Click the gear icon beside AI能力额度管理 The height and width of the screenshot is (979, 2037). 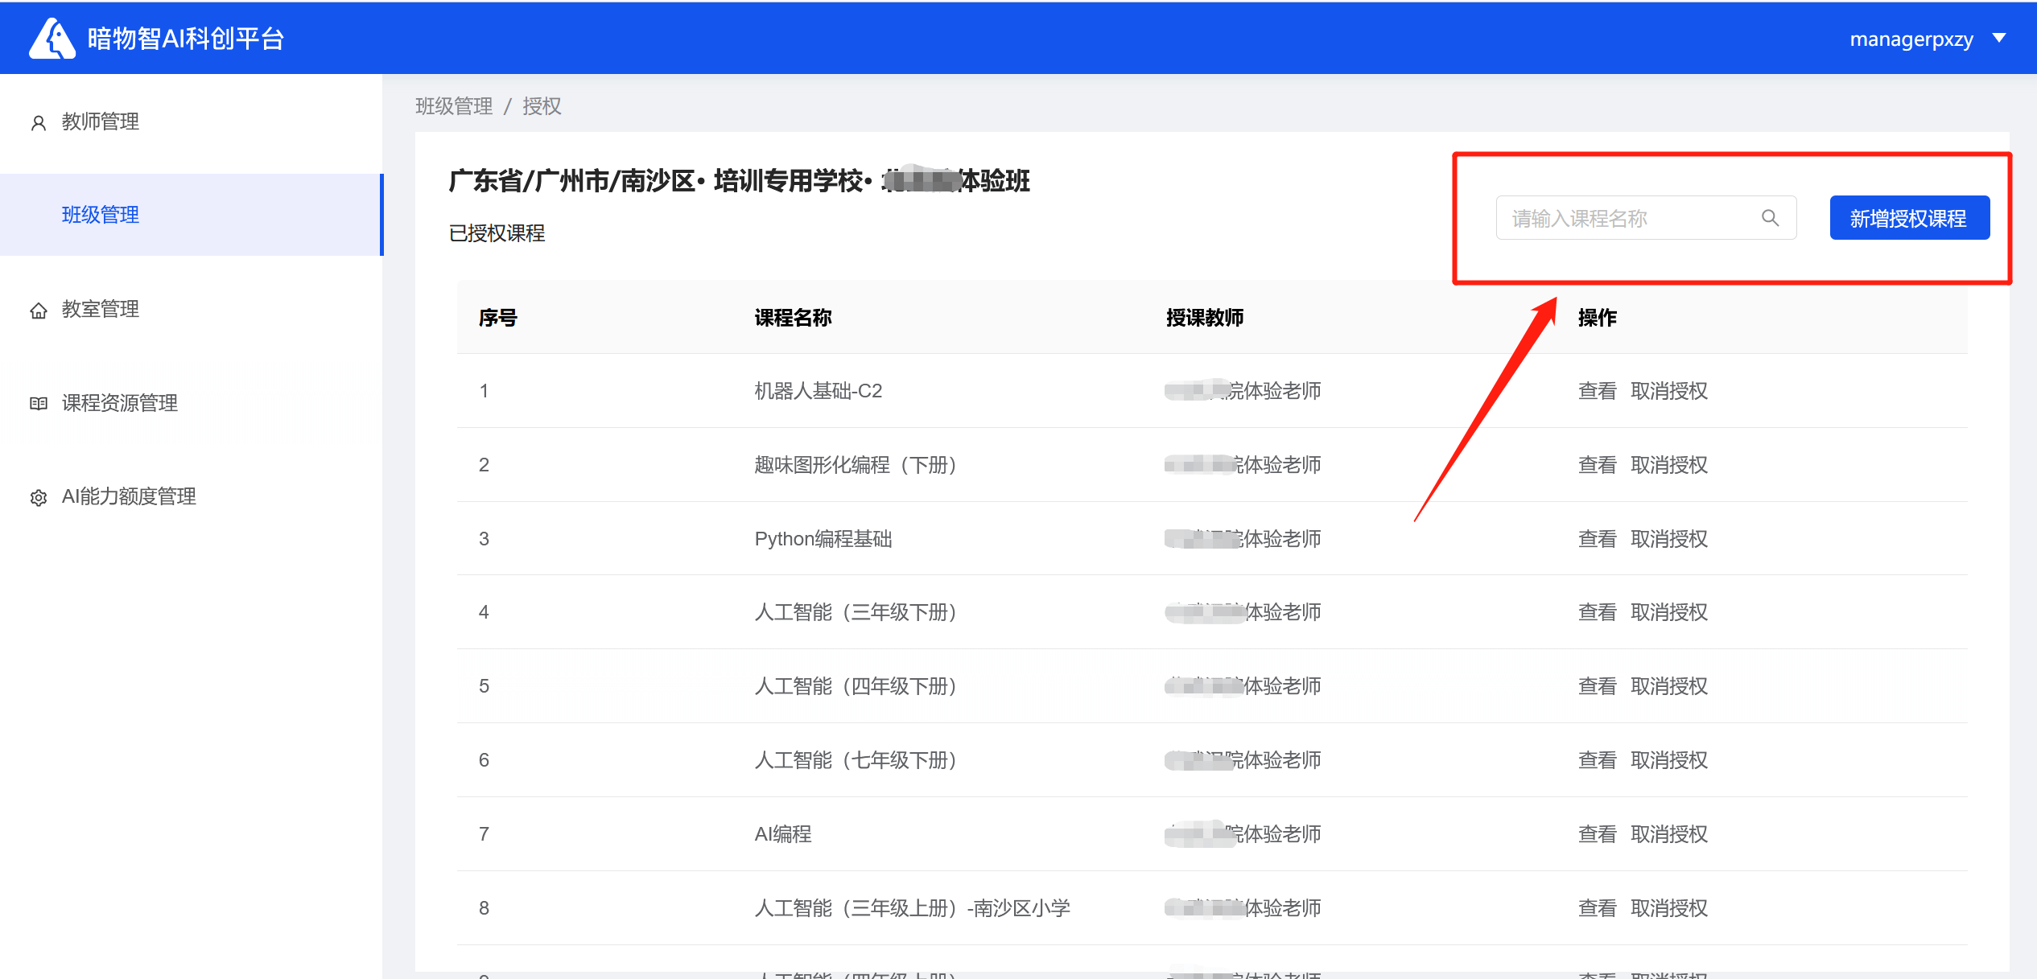38,498
